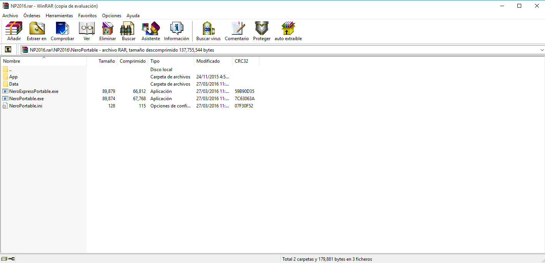Screen dimensions: 545x263
Task: Select the NeroPortable.ini file name
Action: (26, 106)
